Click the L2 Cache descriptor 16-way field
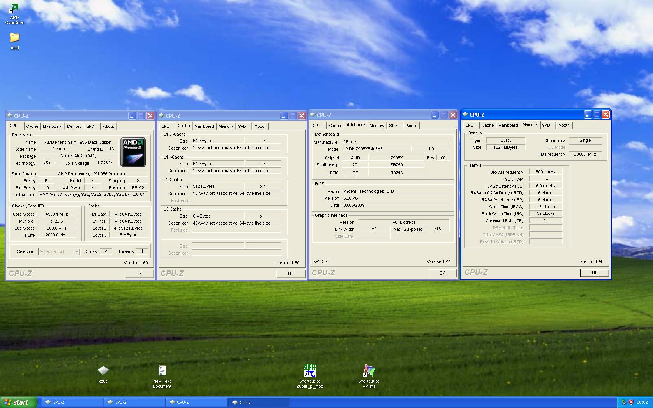This screenshot has height=408, width=653. 236,194
